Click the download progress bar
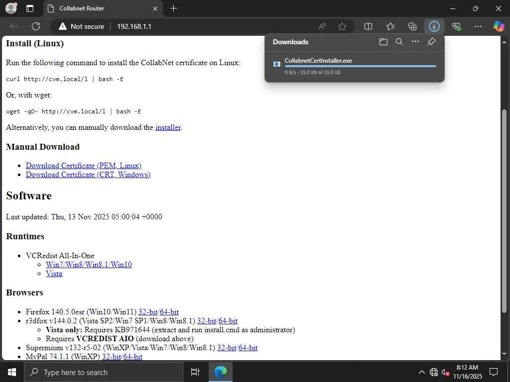The height and width of the screenshot is (382, 510). click(361, 66)
